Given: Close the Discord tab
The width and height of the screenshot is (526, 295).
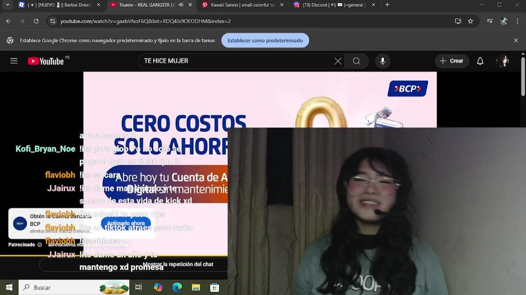Looking at the screenshot, I should pyautogui.click(x=373, y=5).
